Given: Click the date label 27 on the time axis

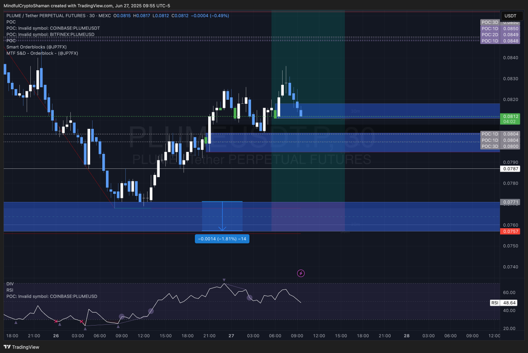Looking at the screenshot, I should [231, 336].
